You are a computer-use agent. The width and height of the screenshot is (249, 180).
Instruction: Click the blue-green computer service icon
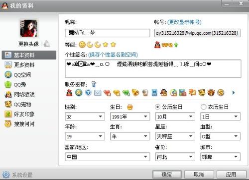pyautogui.click(x=183, y=93)
